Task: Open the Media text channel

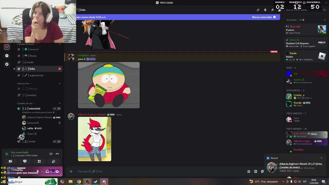Action: pyautogui.click(x=39, y=56)
